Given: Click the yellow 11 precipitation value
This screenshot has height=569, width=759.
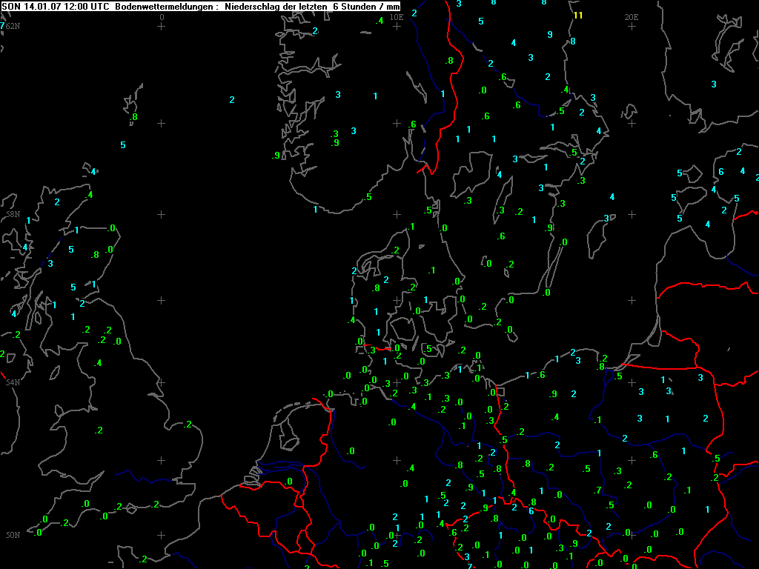Looking at the screenshot, I should click(x=578, y=16).
